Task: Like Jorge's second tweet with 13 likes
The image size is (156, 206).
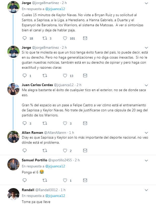Action: tap(65, 75)
